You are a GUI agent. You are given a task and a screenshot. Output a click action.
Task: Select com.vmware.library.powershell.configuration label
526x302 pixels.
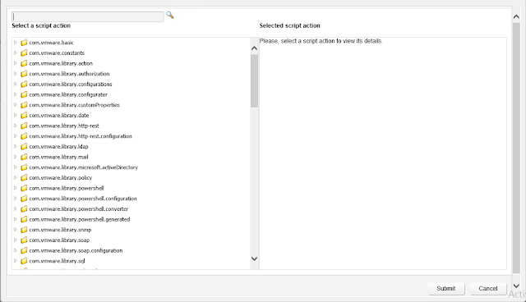[x=83, y=199]
